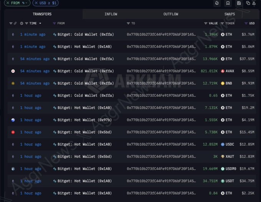Remove the USD ≥ $1 filter chip
Viewport: 261px width, 202px height.
tap(36, 3)
